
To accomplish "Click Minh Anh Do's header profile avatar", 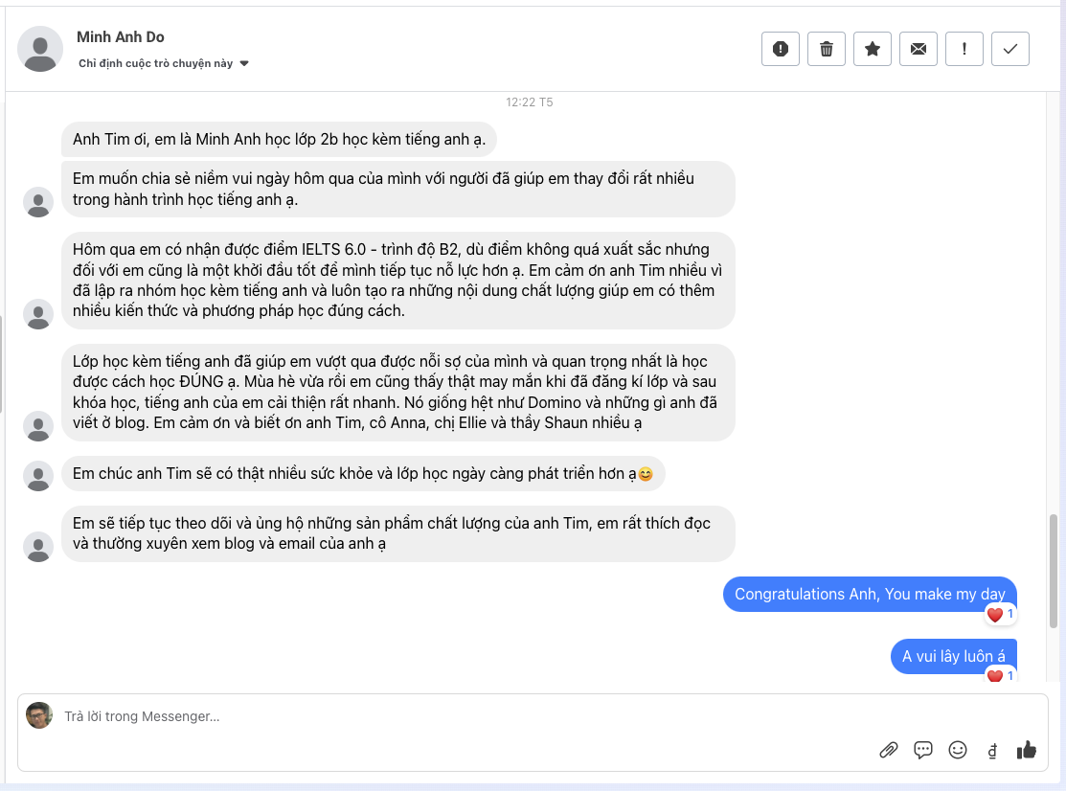I will pyautogui.click(x=41, y=49).
